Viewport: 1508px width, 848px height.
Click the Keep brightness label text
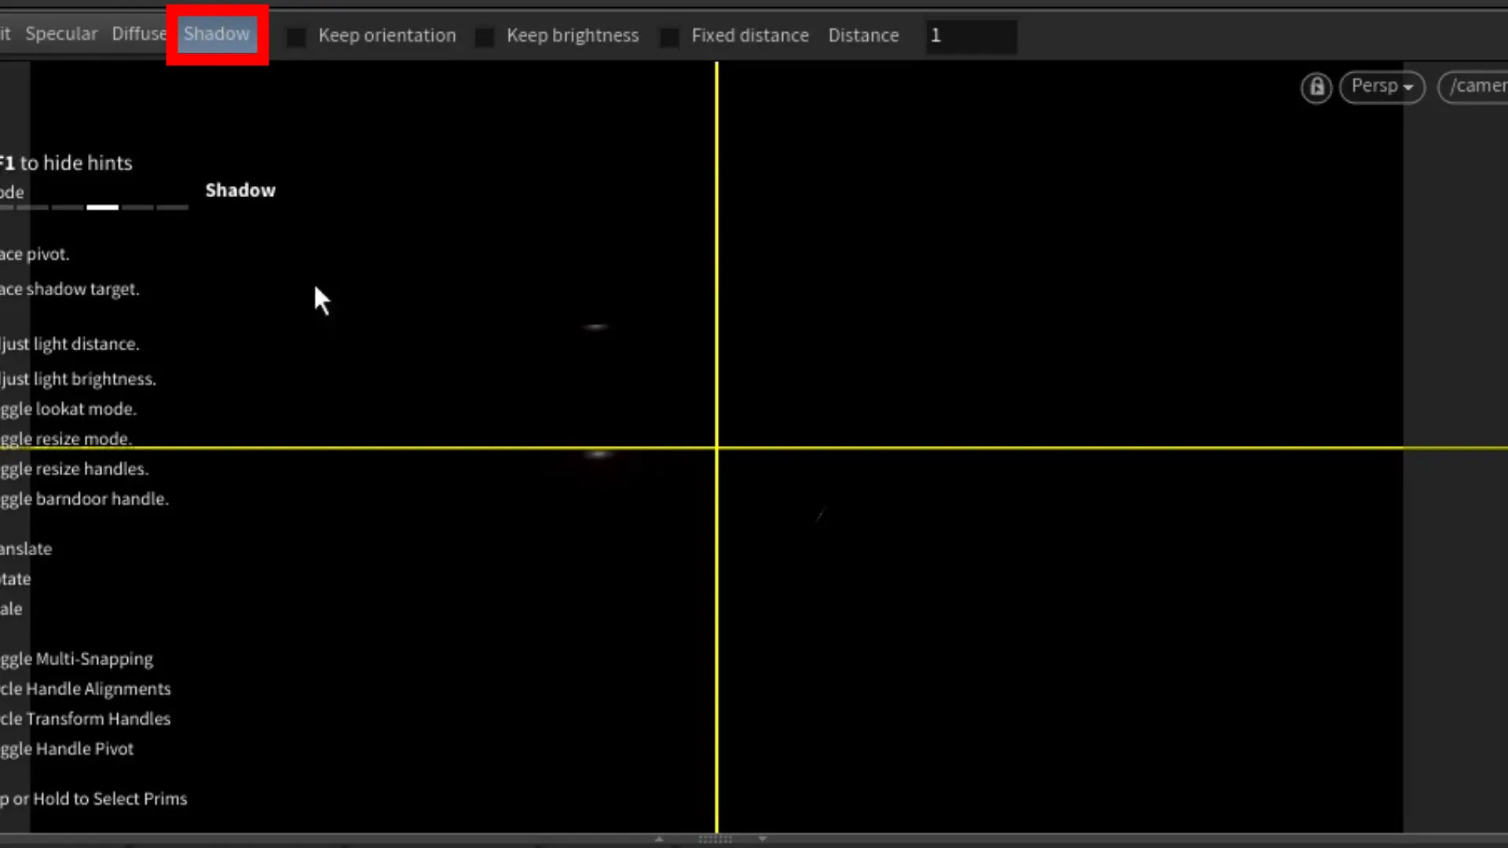click(573, 36)
